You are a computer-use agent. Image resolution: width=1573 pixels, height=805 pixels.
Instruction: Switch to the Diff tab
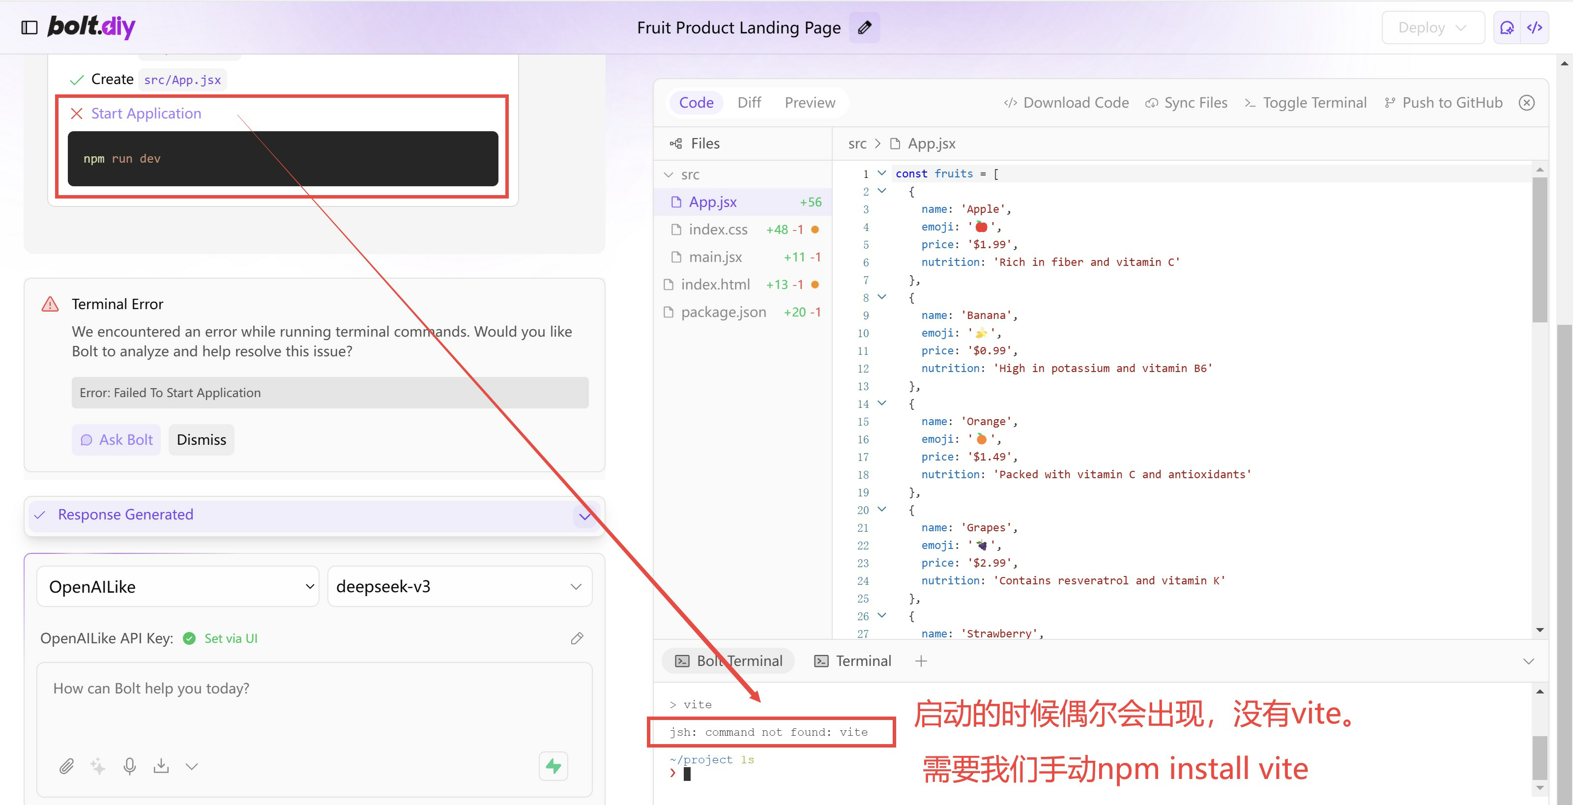749,103
